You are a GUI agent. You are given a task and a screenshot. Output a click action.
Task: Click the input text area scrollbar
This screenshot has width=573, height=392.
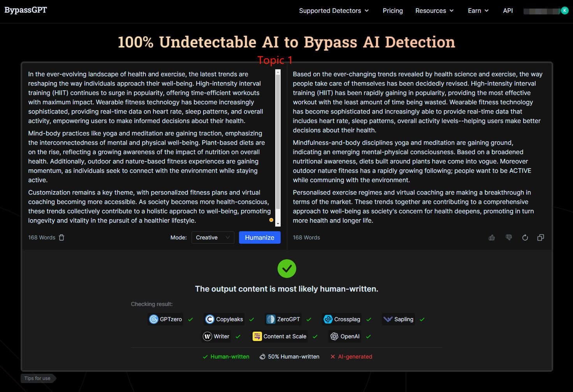point(278,148)
